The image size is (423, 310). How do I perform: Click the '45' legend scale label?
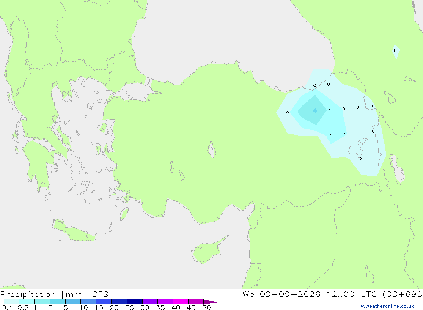[x=191, y=307]
